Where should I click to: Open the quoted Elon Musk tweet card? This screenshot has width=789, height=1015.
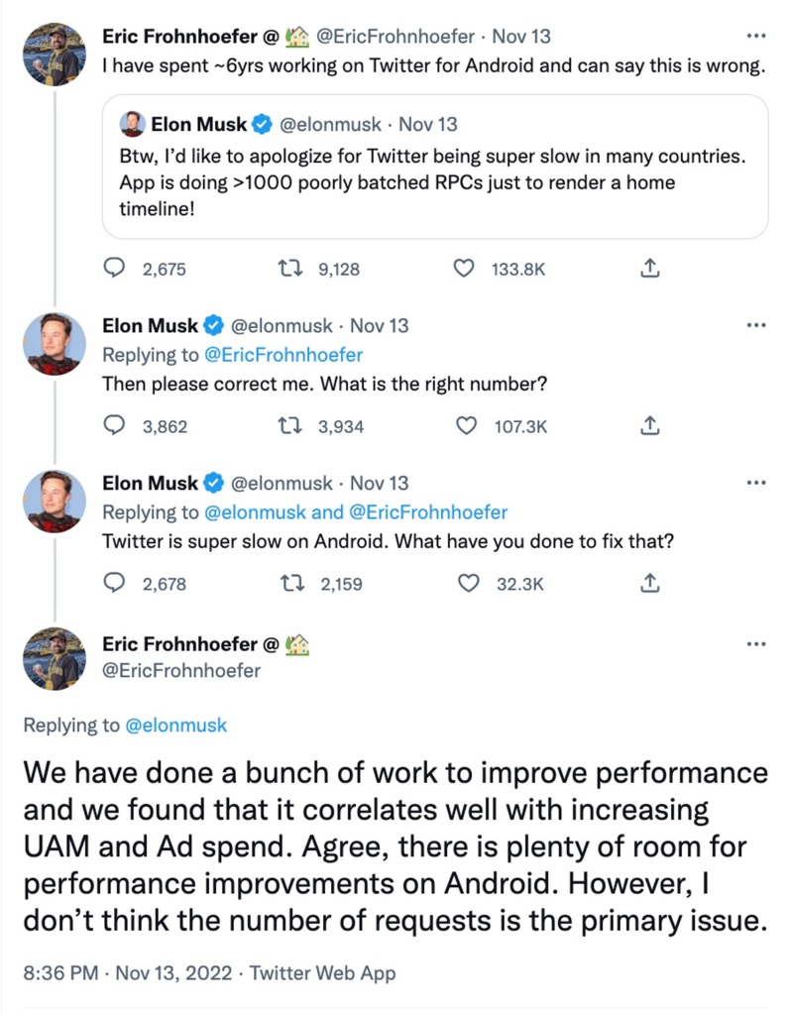click(434, 167)
